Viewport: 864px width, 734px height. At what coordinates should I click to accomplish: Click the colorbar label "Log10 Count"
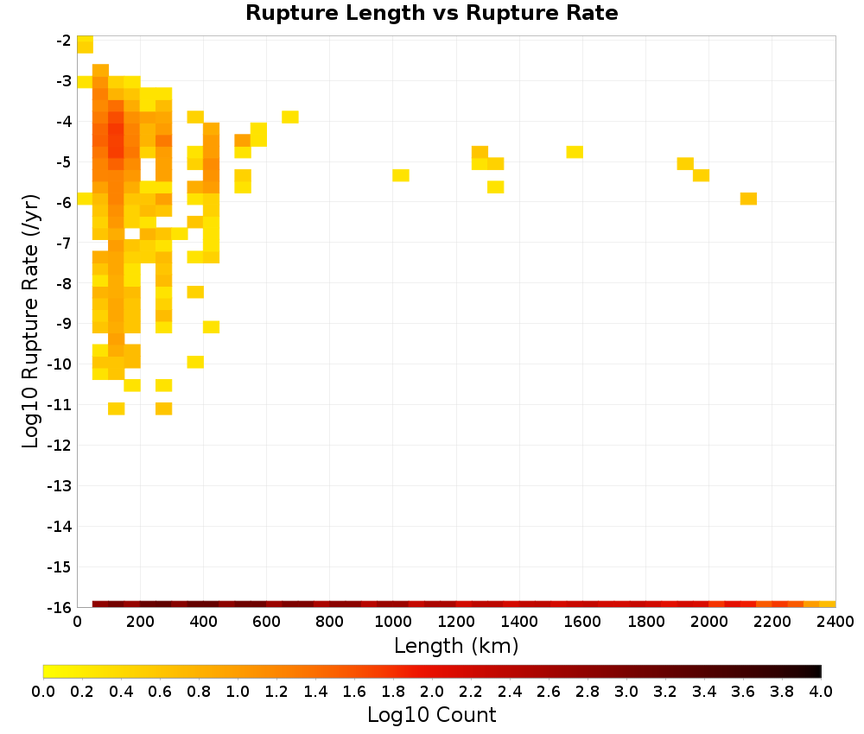click(x=431, y=715)
